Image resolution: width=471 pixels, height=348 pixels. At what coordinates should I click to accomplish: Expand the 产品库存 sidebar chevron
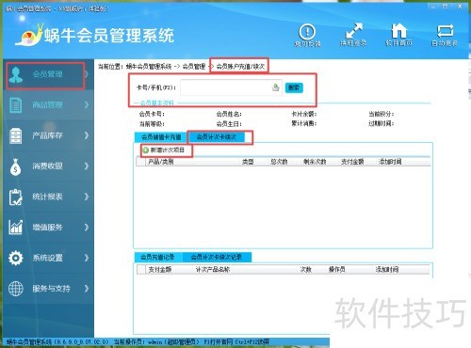(87, 135)
